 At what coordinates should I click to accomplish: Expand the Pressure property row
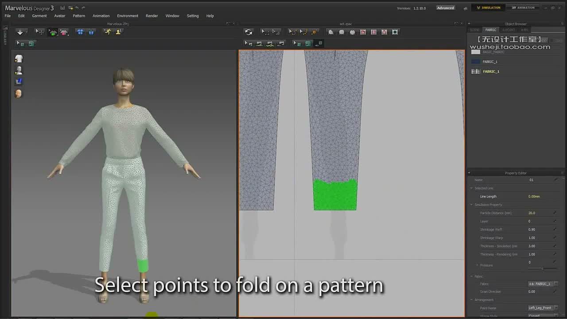pyautogui.click(x=477, y=265)
